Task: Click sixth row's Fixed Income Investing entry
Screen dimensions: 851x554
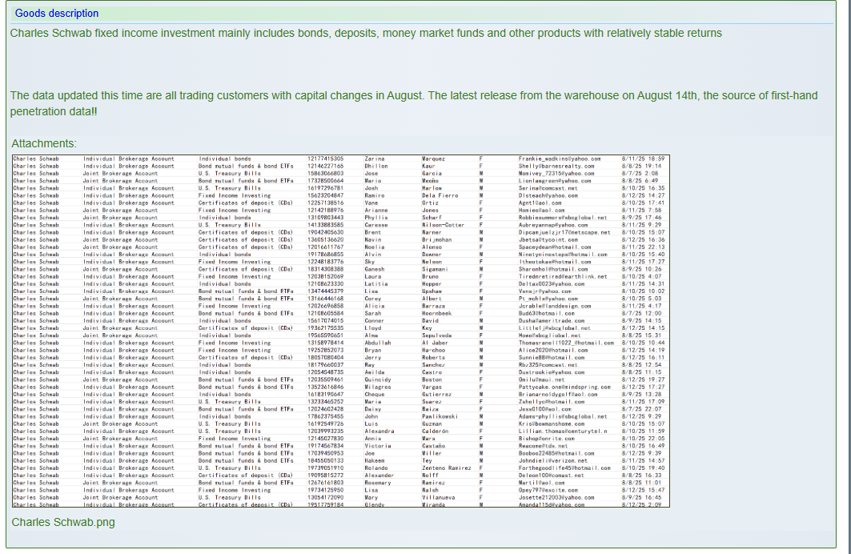Action: click(x=235, y=195)
